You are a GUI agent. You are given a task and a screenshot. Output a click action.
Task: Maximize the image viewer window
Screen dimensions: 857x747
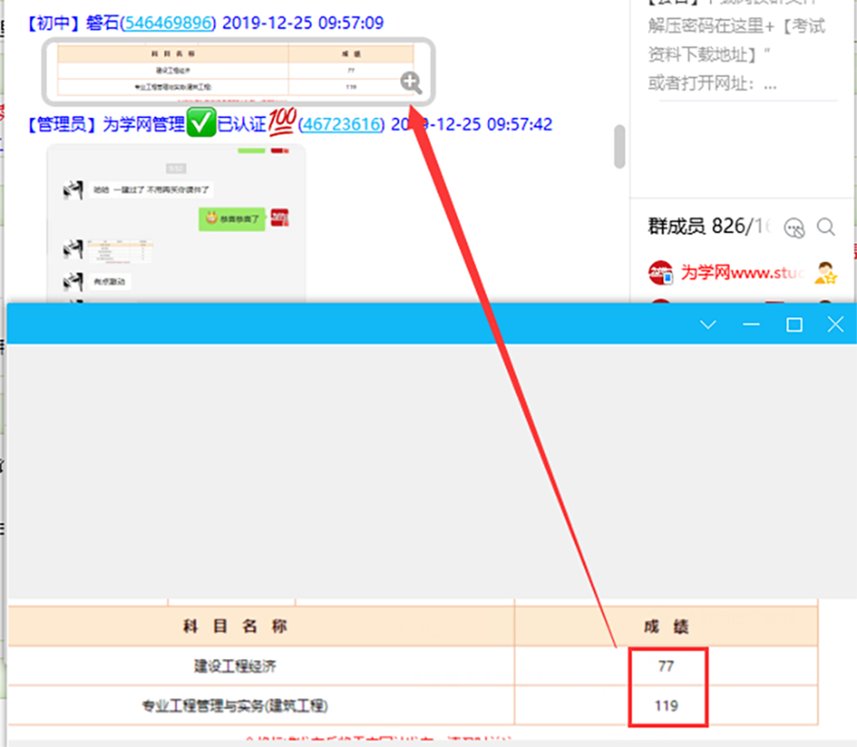[794, 325]
